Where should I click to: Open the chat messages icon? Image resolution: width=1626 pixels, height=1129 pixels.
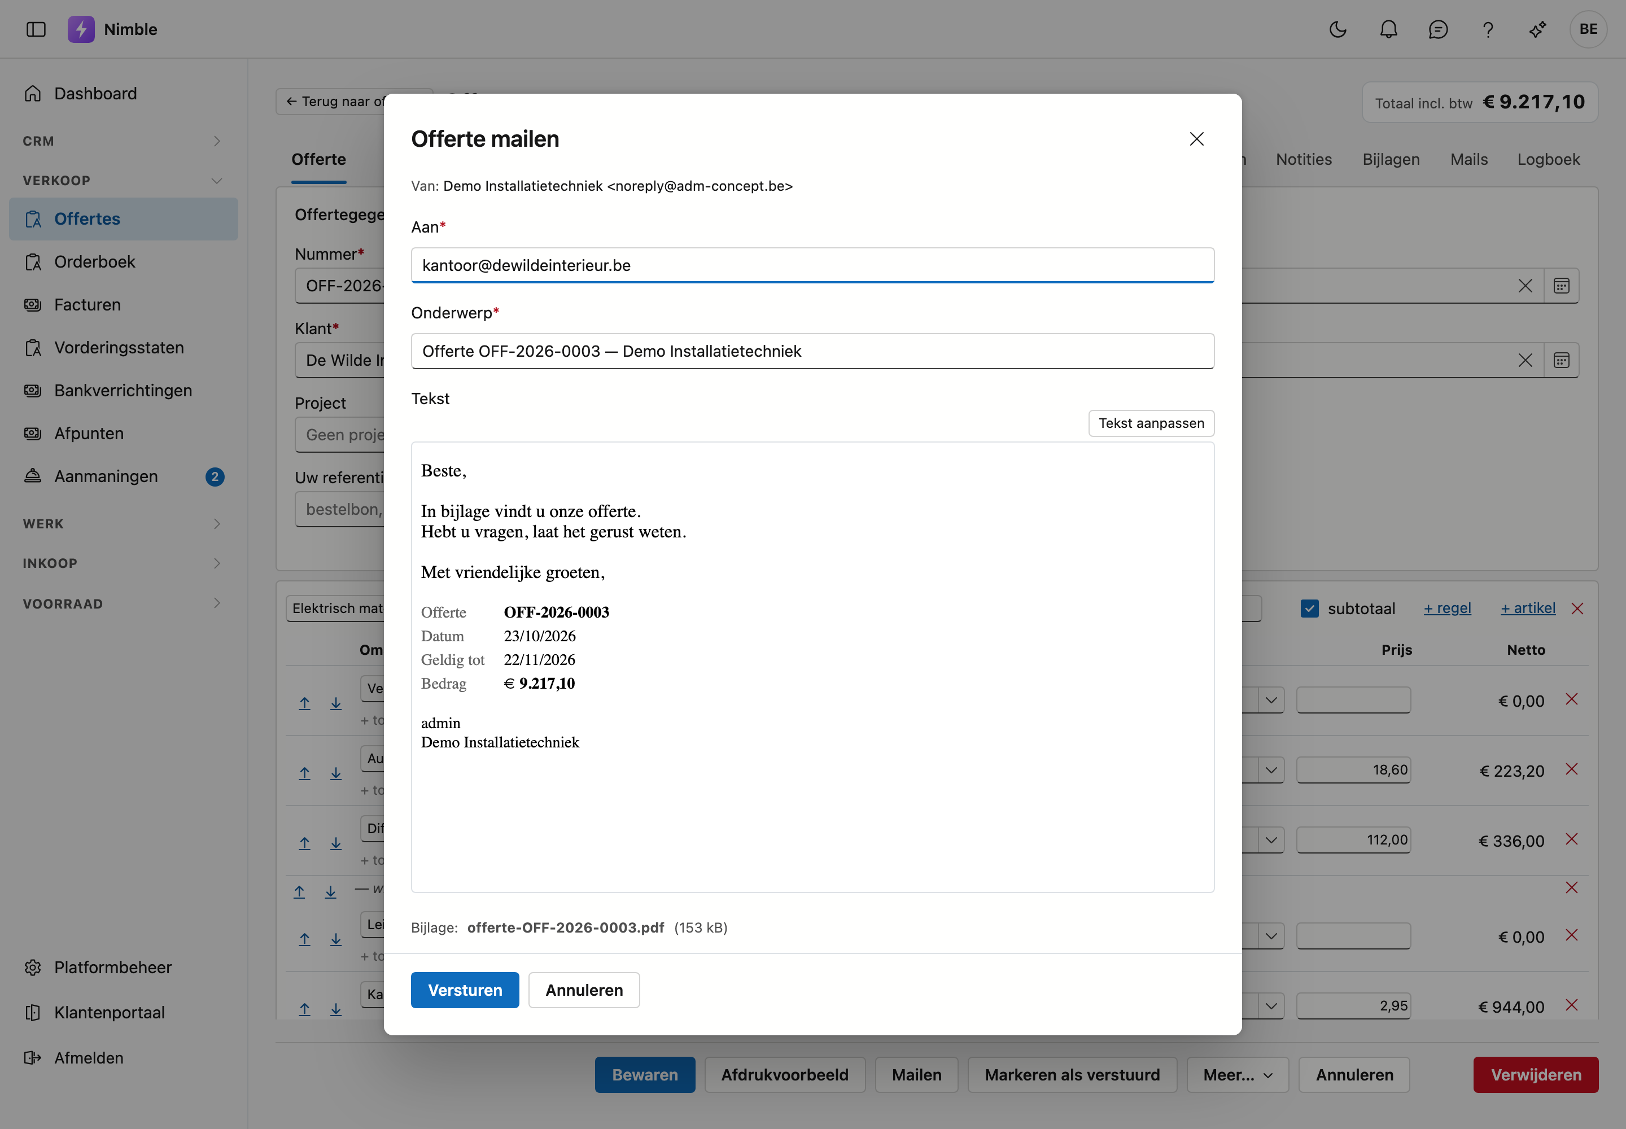click(x=1438, y=29)
